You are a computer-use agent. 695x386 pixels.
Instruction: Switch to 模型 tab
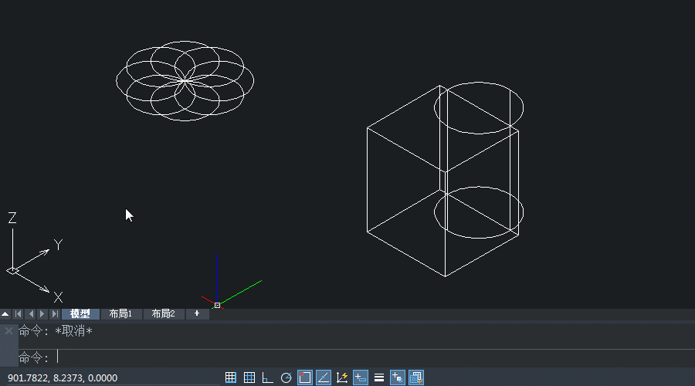click(x=80, y=314)
